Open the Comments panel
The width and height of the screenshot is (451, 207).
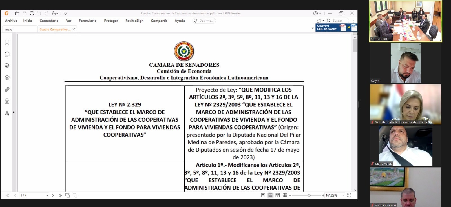7,66
